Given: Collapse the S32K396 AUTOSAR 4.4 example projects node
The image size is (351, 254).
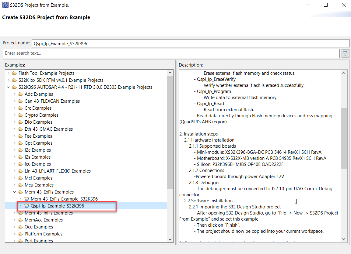Looking at the screenshot, I should (9, 87).
